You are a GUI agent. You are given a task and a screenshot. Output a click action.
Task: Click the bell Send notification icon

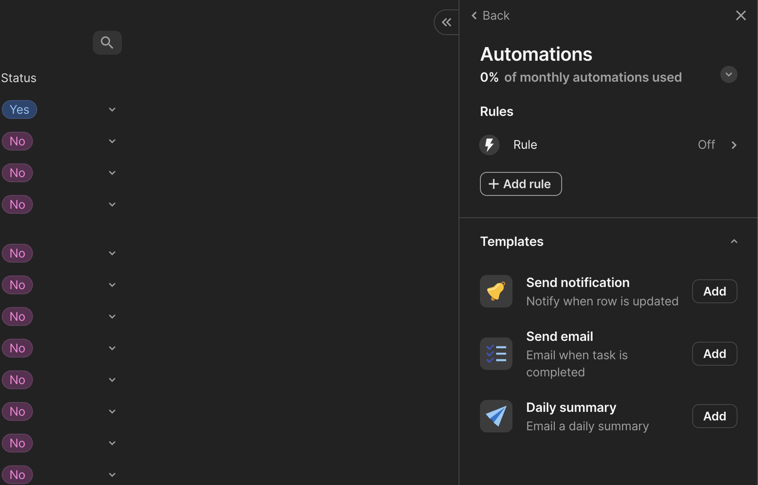point(496,291)
